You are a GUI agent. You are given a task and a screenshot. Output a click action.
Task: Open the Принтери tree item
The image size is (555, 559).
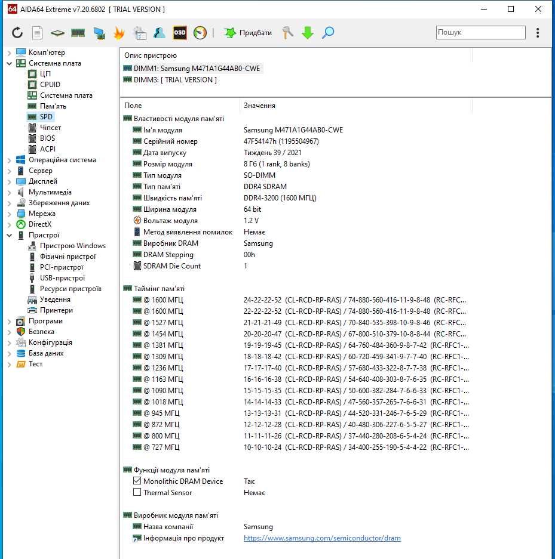[56, 310]
